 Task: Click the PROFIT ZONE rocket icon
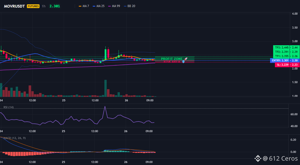186,59
